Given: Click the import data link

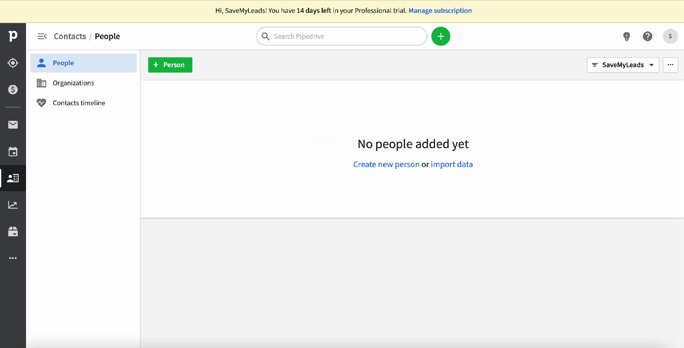Looking at the screenshot, I should point(452,164).
